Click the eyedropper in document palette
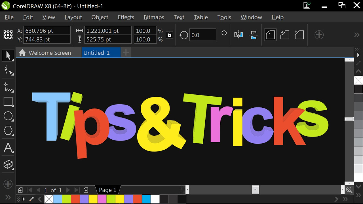This screenshot has width=363, height=204. (31, 199)
